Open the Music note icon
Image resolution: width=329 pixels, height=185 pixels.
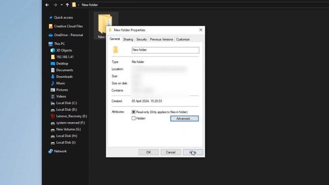point(52,83)
